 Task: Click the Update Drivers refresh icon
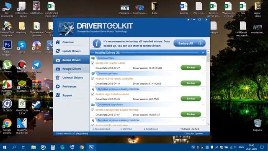coord(58,51)
